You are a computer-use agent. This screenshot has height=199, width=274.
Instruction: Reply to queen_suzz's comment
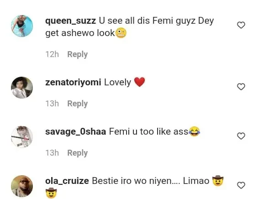(x=77, y=54)
